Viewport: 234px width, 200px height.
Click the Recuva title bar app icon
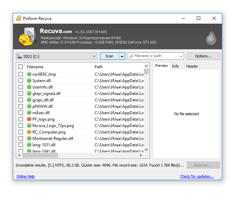(x=19, y=18)
